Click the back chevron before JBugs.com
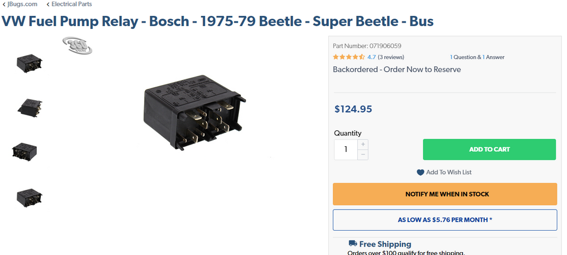Screen dimensions: 567x255 pos(3,5)
